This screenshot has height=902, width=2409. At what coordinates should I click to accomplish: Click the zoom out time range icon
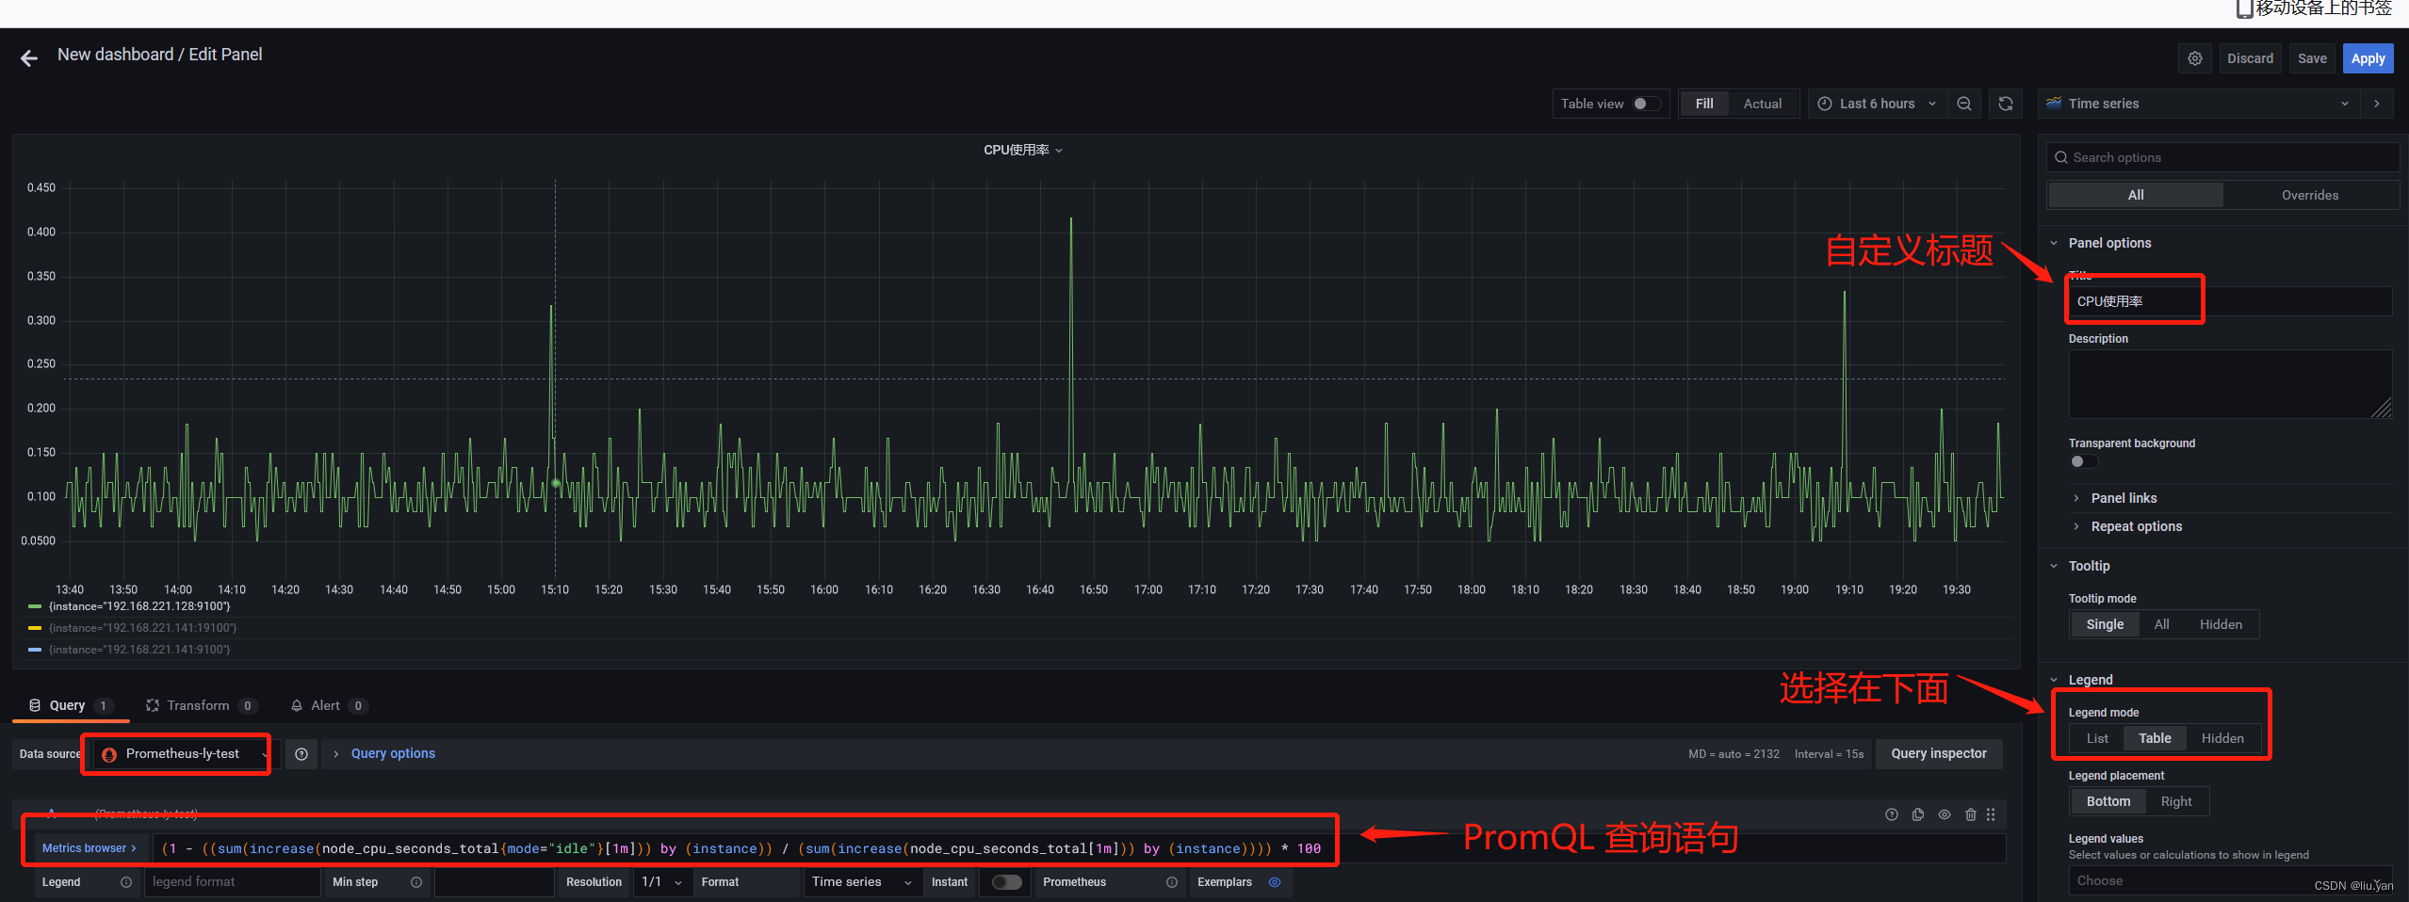[x=1964, y=104]
